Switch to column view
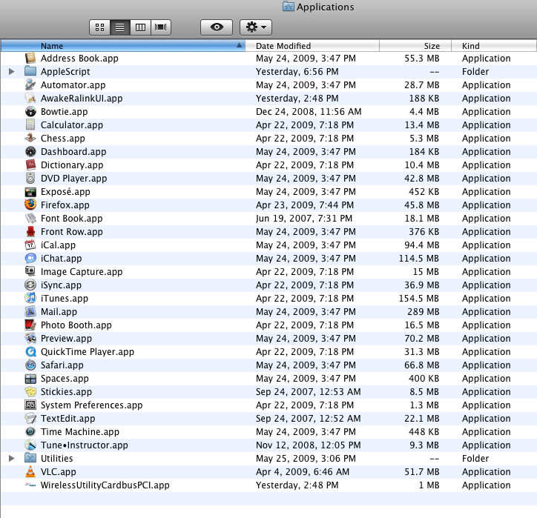 pyautogui.click(x=140, y=27)
